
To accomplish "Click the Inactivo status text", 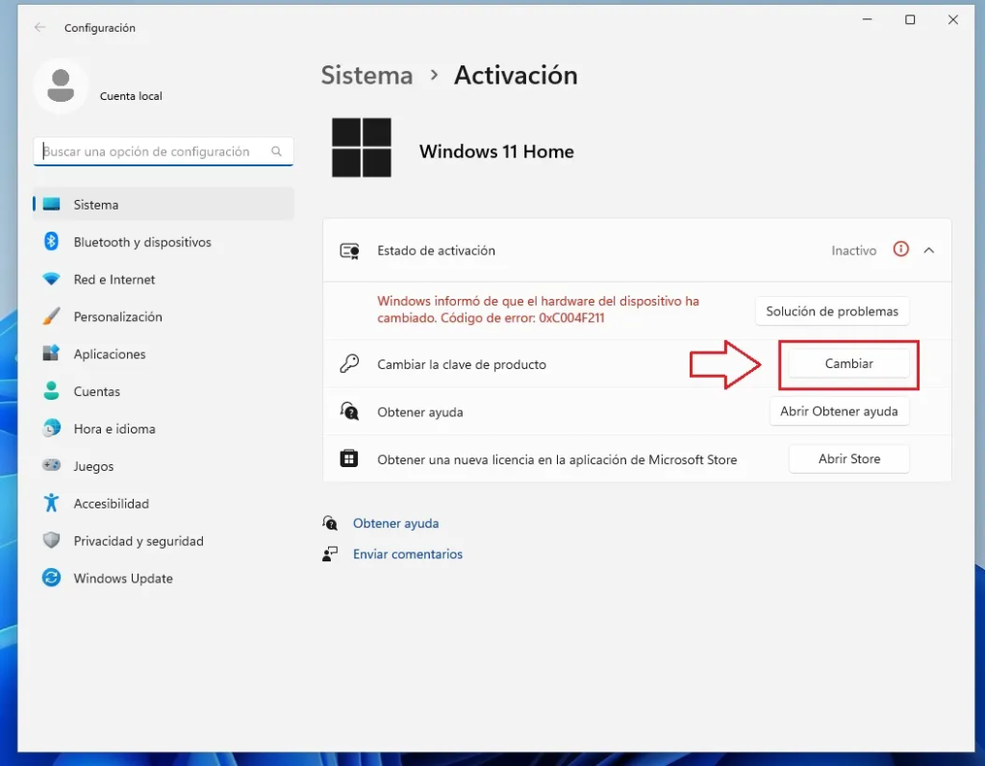I will [854, 251].
